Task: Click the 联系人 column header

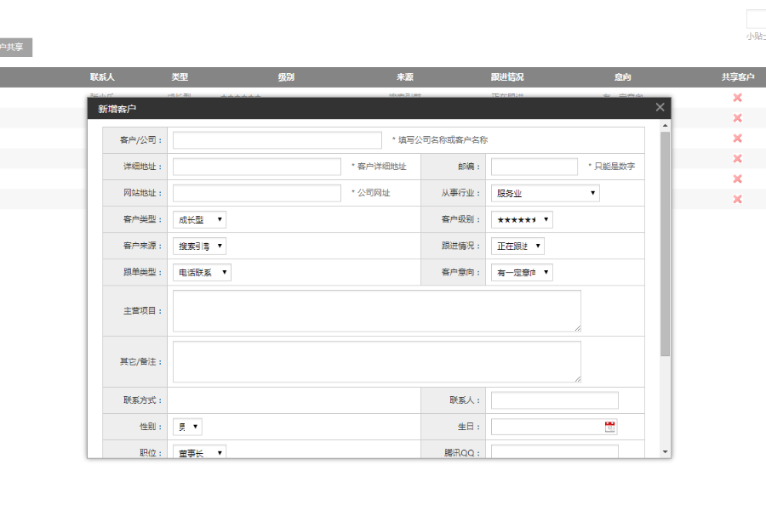Action: pyautogui.click(x=102, y=77)
